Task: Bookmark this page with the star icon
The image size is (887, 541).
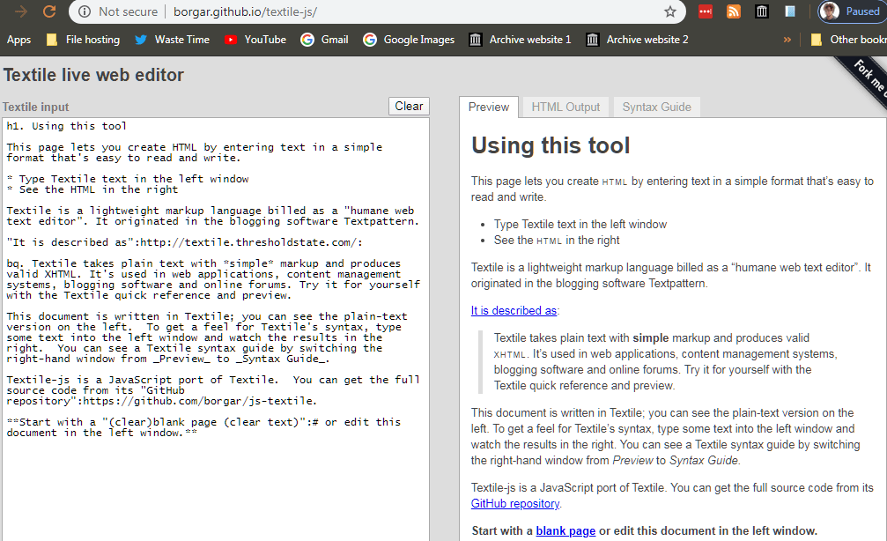Action: point(670,11)
